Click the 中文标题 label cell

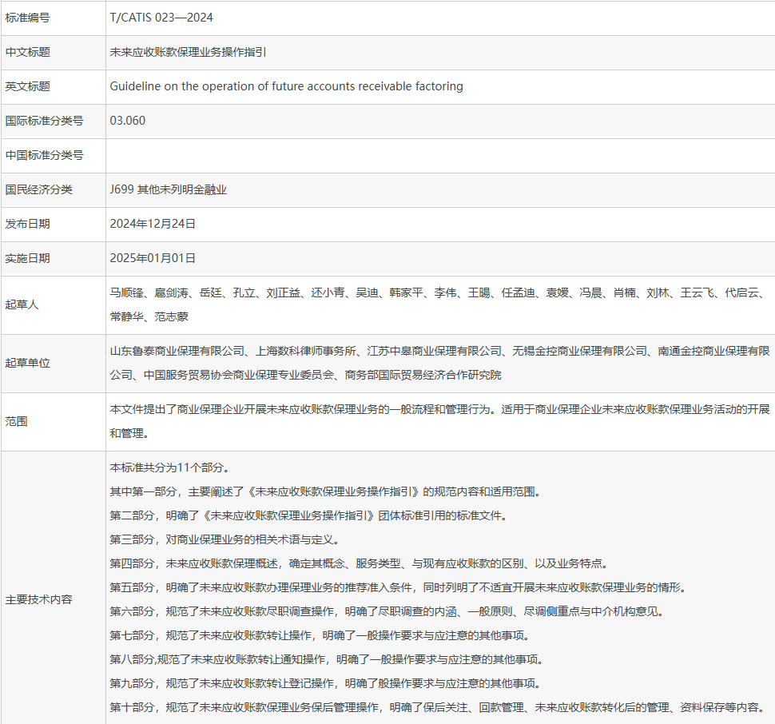click(x=28, y=52)
